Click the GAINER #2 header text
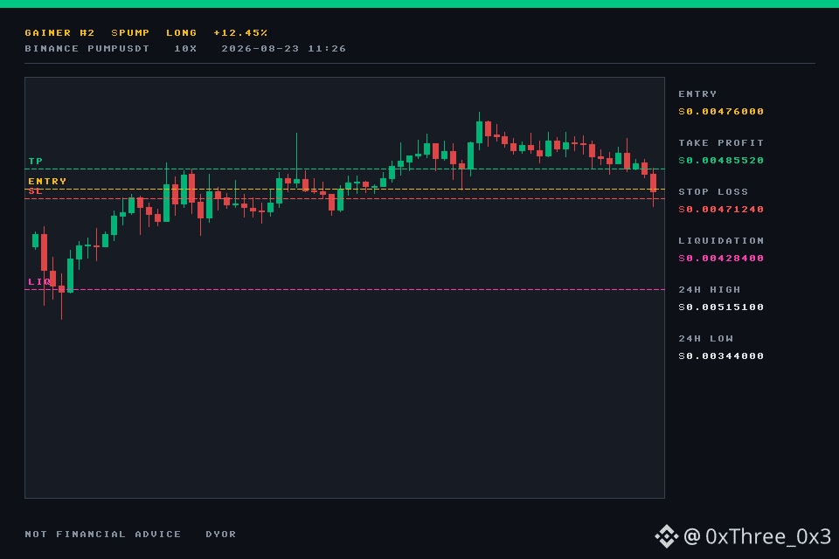839x559 pixels. (x=59, y=32)
